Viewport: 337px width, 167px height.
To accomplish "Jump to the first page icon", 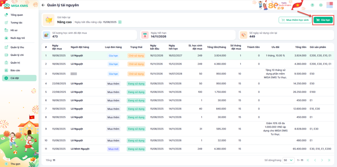I will 308,160.
